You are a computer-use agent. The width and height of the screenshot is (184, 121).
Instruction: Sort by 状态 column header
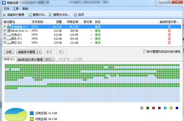(x=126, y=22)
